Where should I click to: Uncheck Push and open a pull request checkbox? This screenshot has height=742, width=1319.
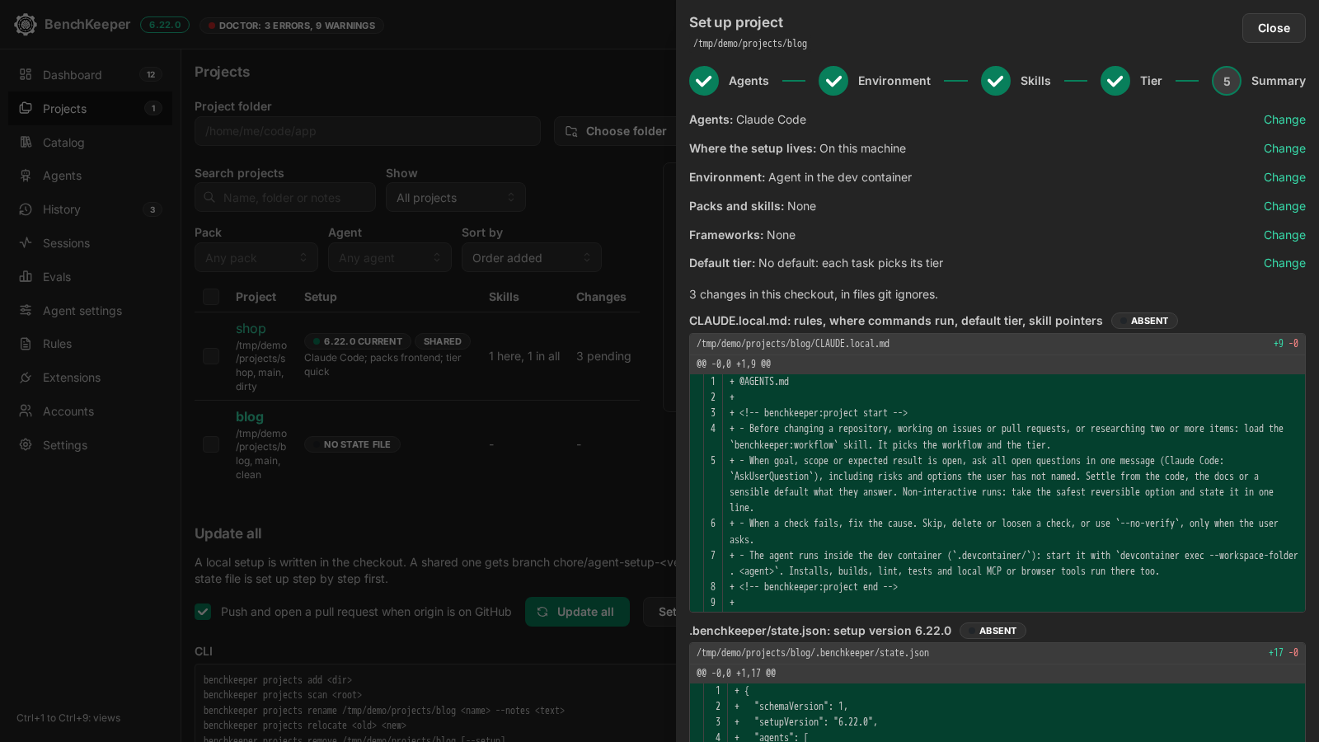[x=203, y=612]
